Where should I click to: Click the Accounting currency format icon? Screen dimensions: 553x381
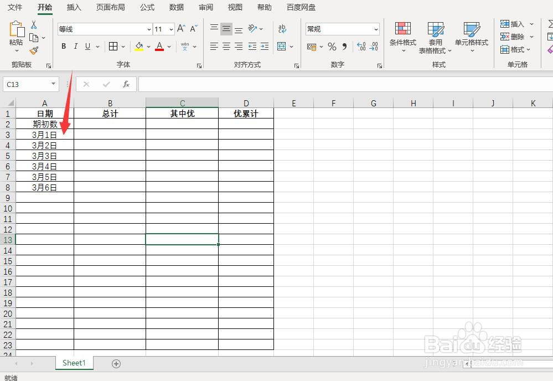coord(312,47)
